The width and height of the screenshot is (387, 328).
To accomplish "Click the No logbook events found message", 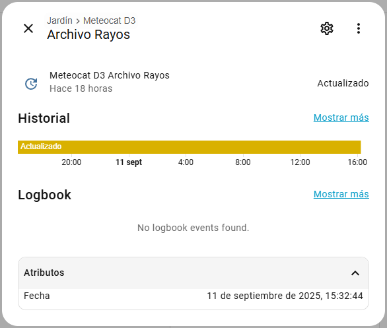I will click(194, 228).
